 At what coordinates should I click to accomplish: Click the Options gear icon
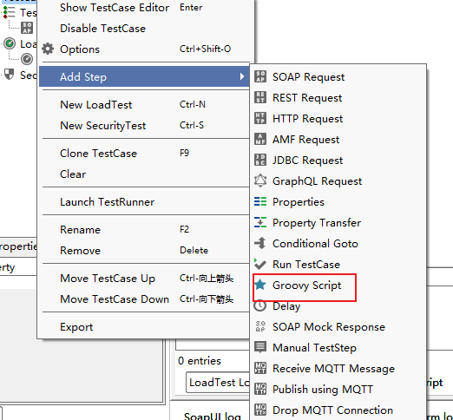pyautogui.click(x=48, y=49)
